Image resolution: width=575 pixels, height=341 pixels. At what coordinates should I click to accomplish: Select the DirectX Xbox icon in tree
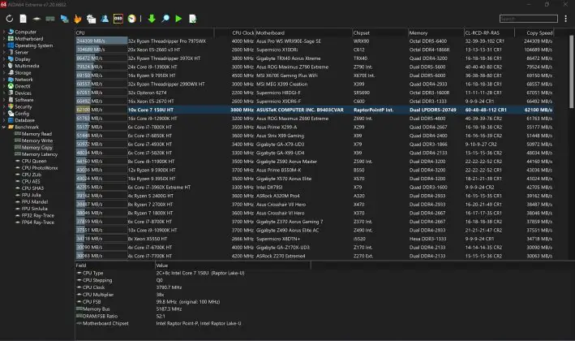(11, 86)
